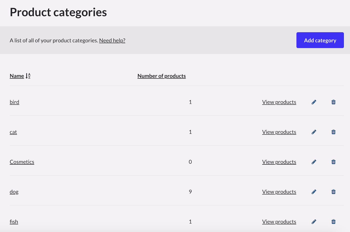
Task: Open the cat category name link
Action: [x=13, y=132]
